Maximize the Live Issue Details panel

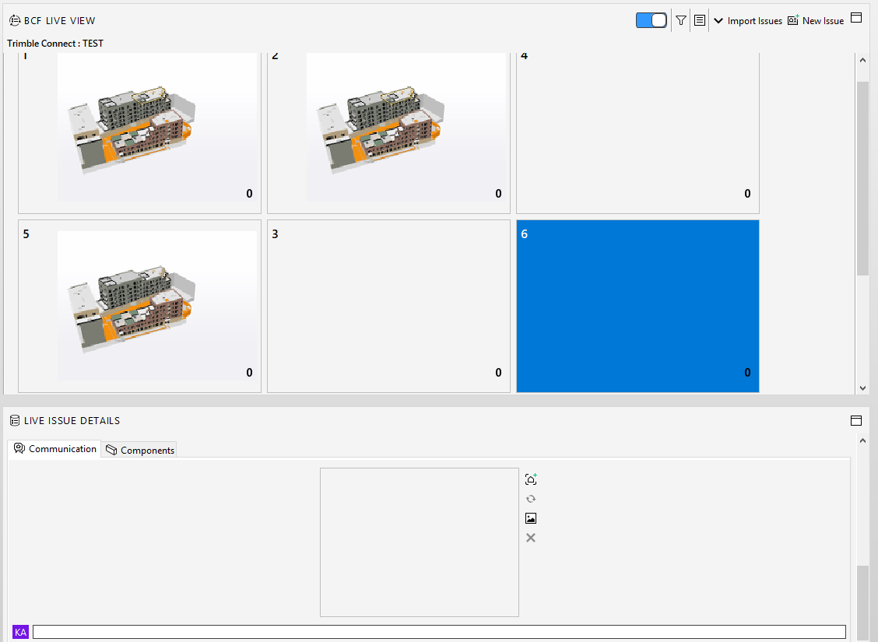click(856, 420)
